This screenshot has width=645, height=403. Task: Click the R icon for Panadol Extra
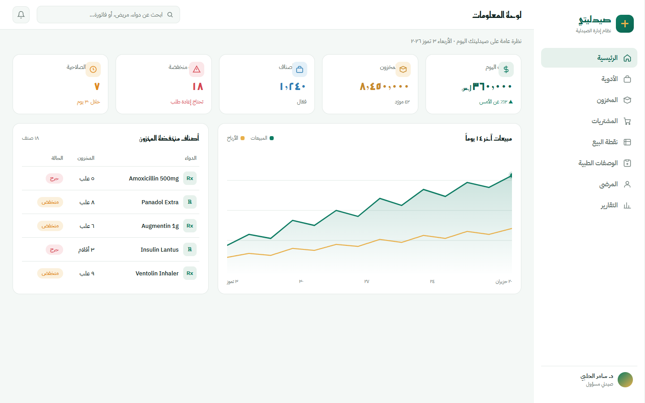190,202
